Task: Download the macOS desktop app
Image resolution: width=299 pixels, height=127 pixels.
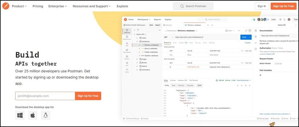Action: pyautogui.click(x=33, y=115)
